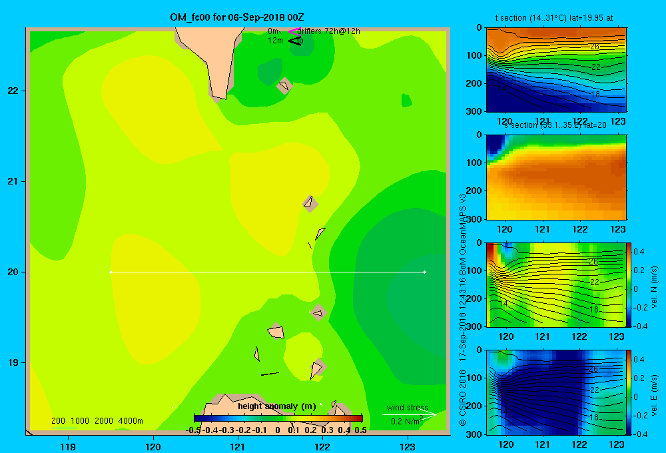The width and height of the screenshot is (666, 453).
Task: Click the vel. N (m/s) colorbar
Action: [x=629, y=284]
